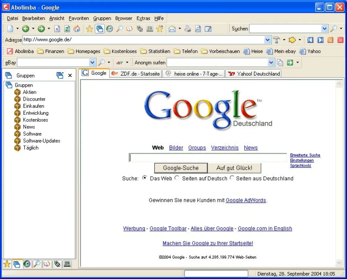Click the add-to-favorites star icon
This screenshot has height=279, width=347.
[x=159, y=29]
